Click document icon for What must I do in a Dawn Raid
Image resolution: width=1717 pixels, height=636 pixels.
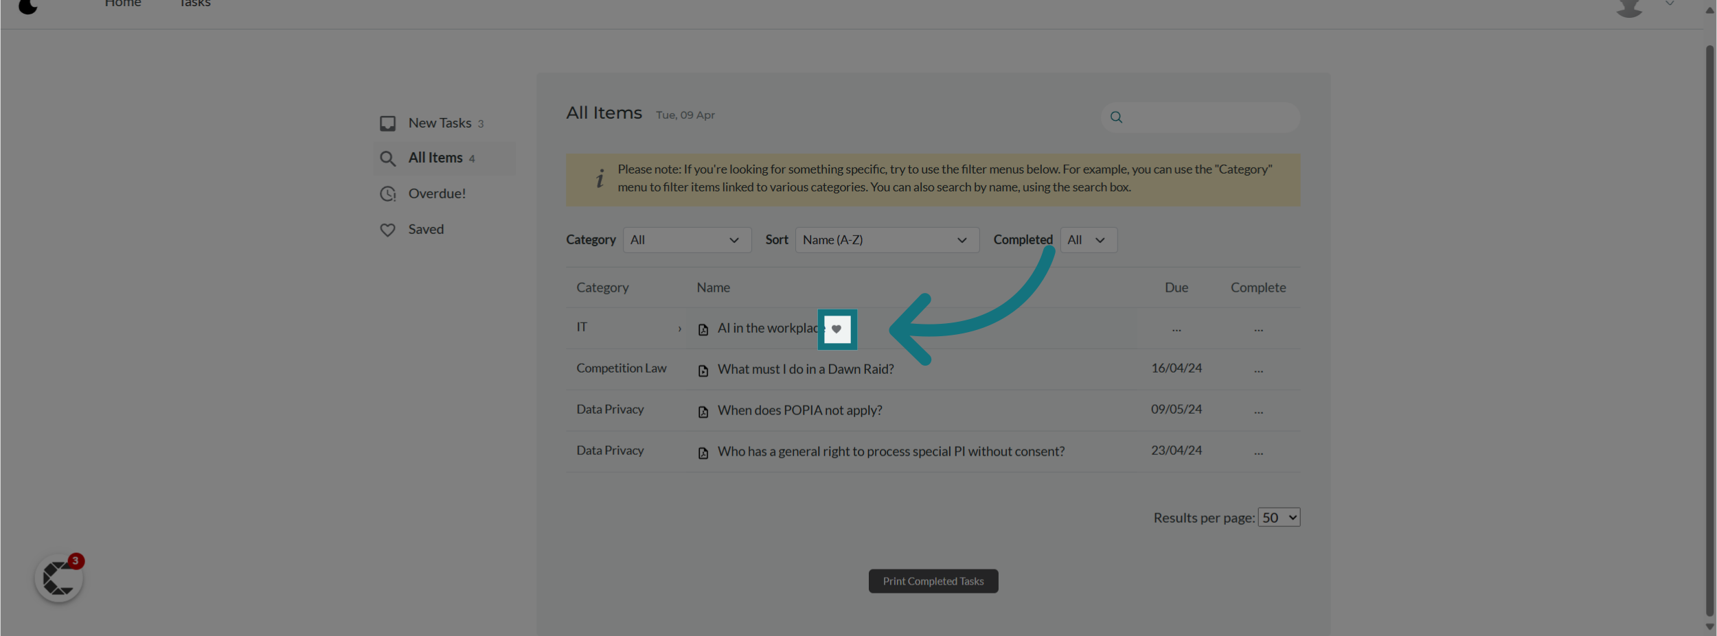pos(703,371)
